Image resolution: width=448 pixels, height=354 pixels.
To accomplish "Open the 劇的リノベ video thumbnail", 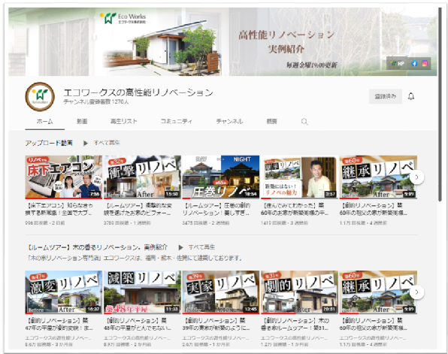I will tap(299, 292).
